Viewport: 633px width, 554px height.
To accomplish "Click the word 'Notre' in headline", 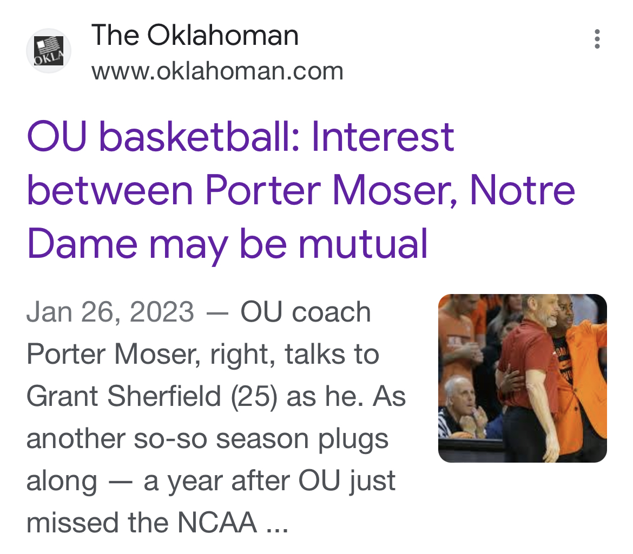I will tap(523, 190).
